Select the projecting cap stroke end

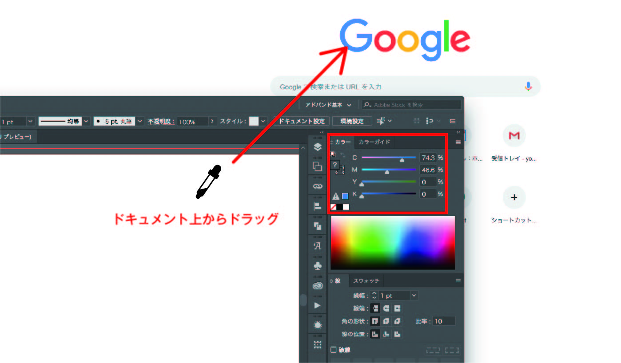pos(398,308)
